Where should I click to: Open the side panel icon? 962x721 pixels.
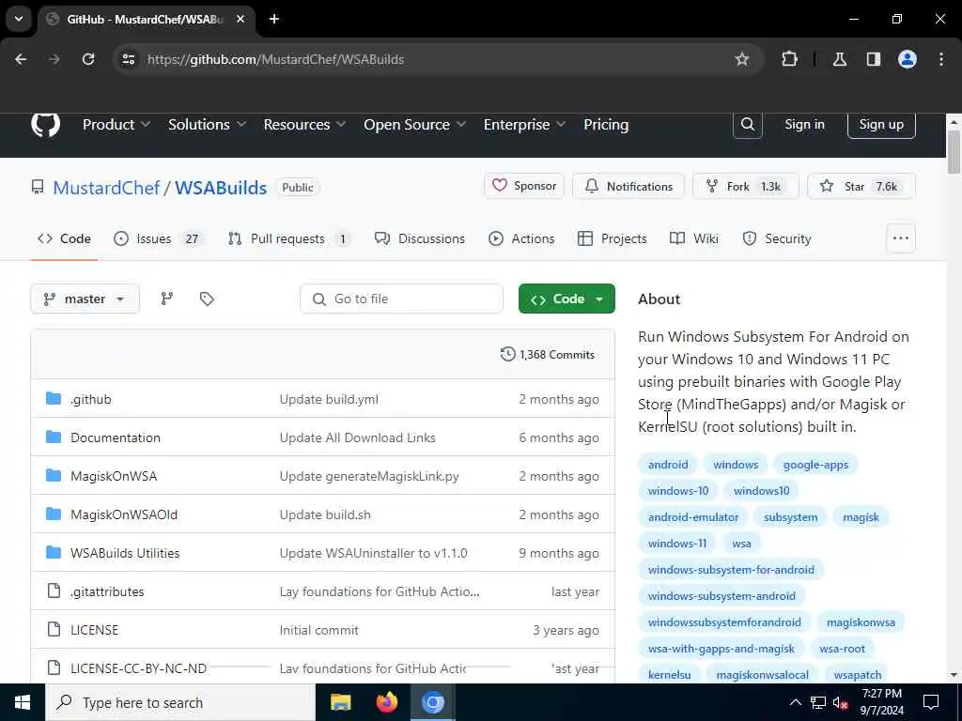tap(874, 59)
